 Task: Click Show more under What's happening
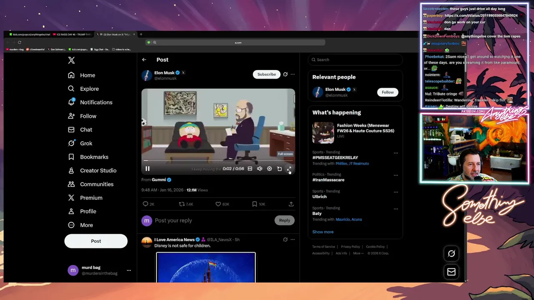click(x=323, y=232)
